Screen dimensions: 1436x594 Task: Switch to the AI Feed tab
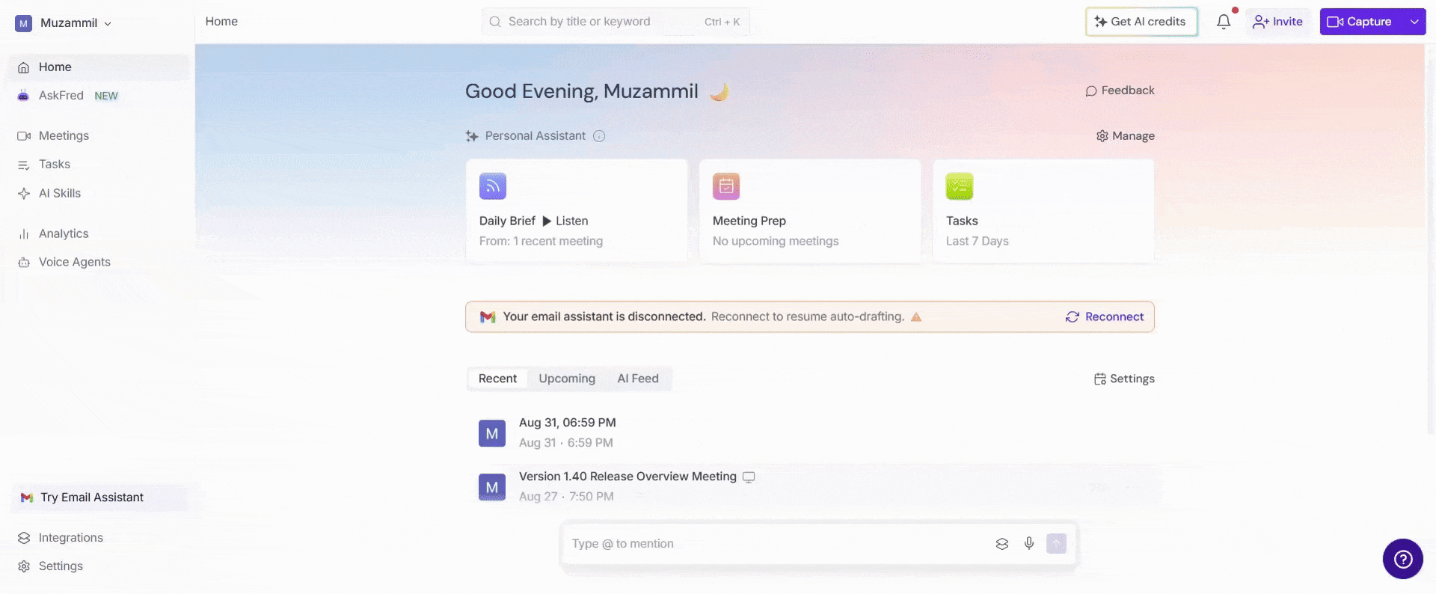click(x=638, y=379)
